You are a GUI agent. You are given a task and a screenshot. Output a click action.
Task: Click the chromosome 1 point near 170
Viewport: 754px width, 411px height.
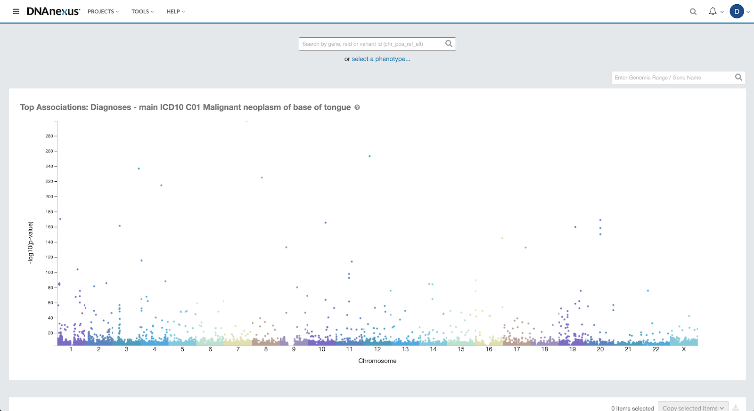60,219
